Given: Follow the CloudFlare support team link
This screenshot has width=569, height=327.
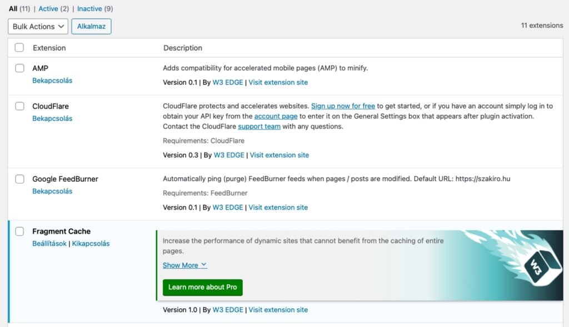Looking at the screenshot, I should 259,126.
